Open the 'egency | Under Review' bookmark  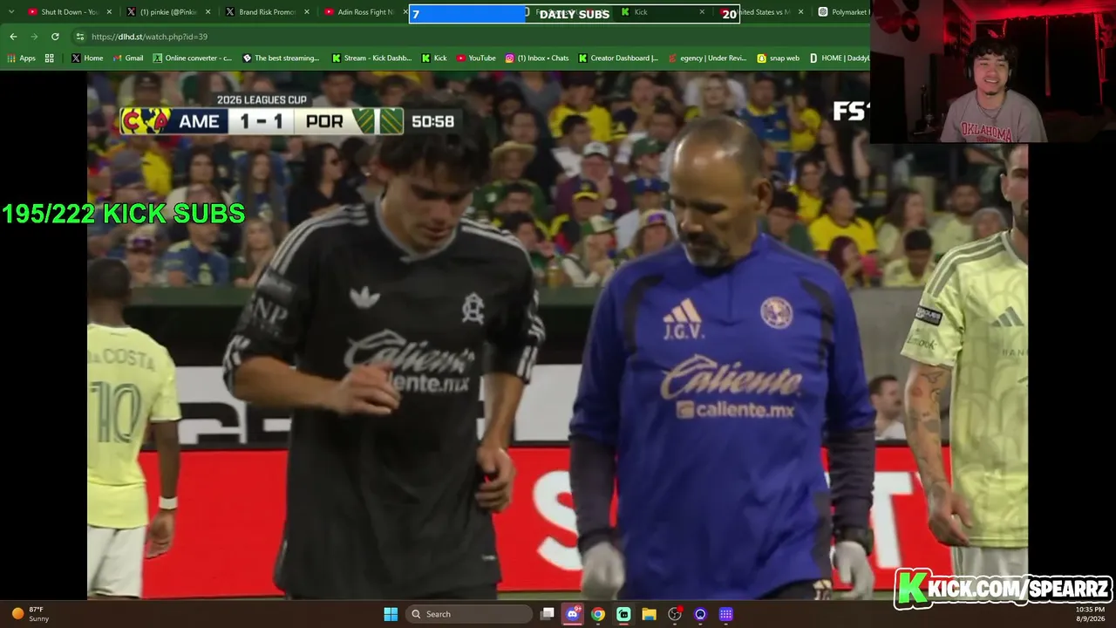click(707, 58)
